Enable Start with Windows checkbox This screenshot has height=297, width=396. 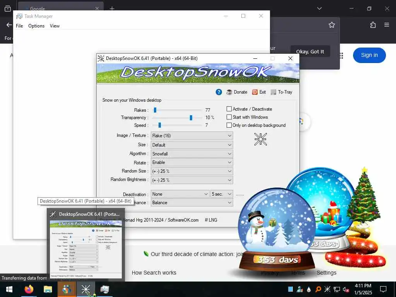229,117
